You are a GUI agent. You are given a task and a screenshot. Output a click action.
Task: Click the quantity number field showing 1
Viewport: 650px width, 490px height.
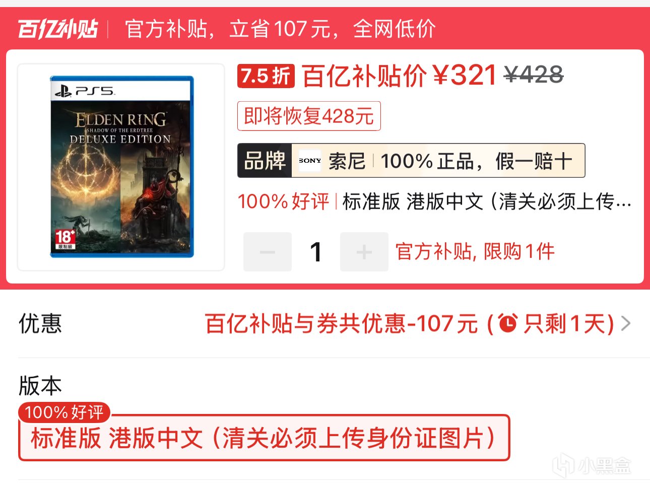[x=316, y=252]
